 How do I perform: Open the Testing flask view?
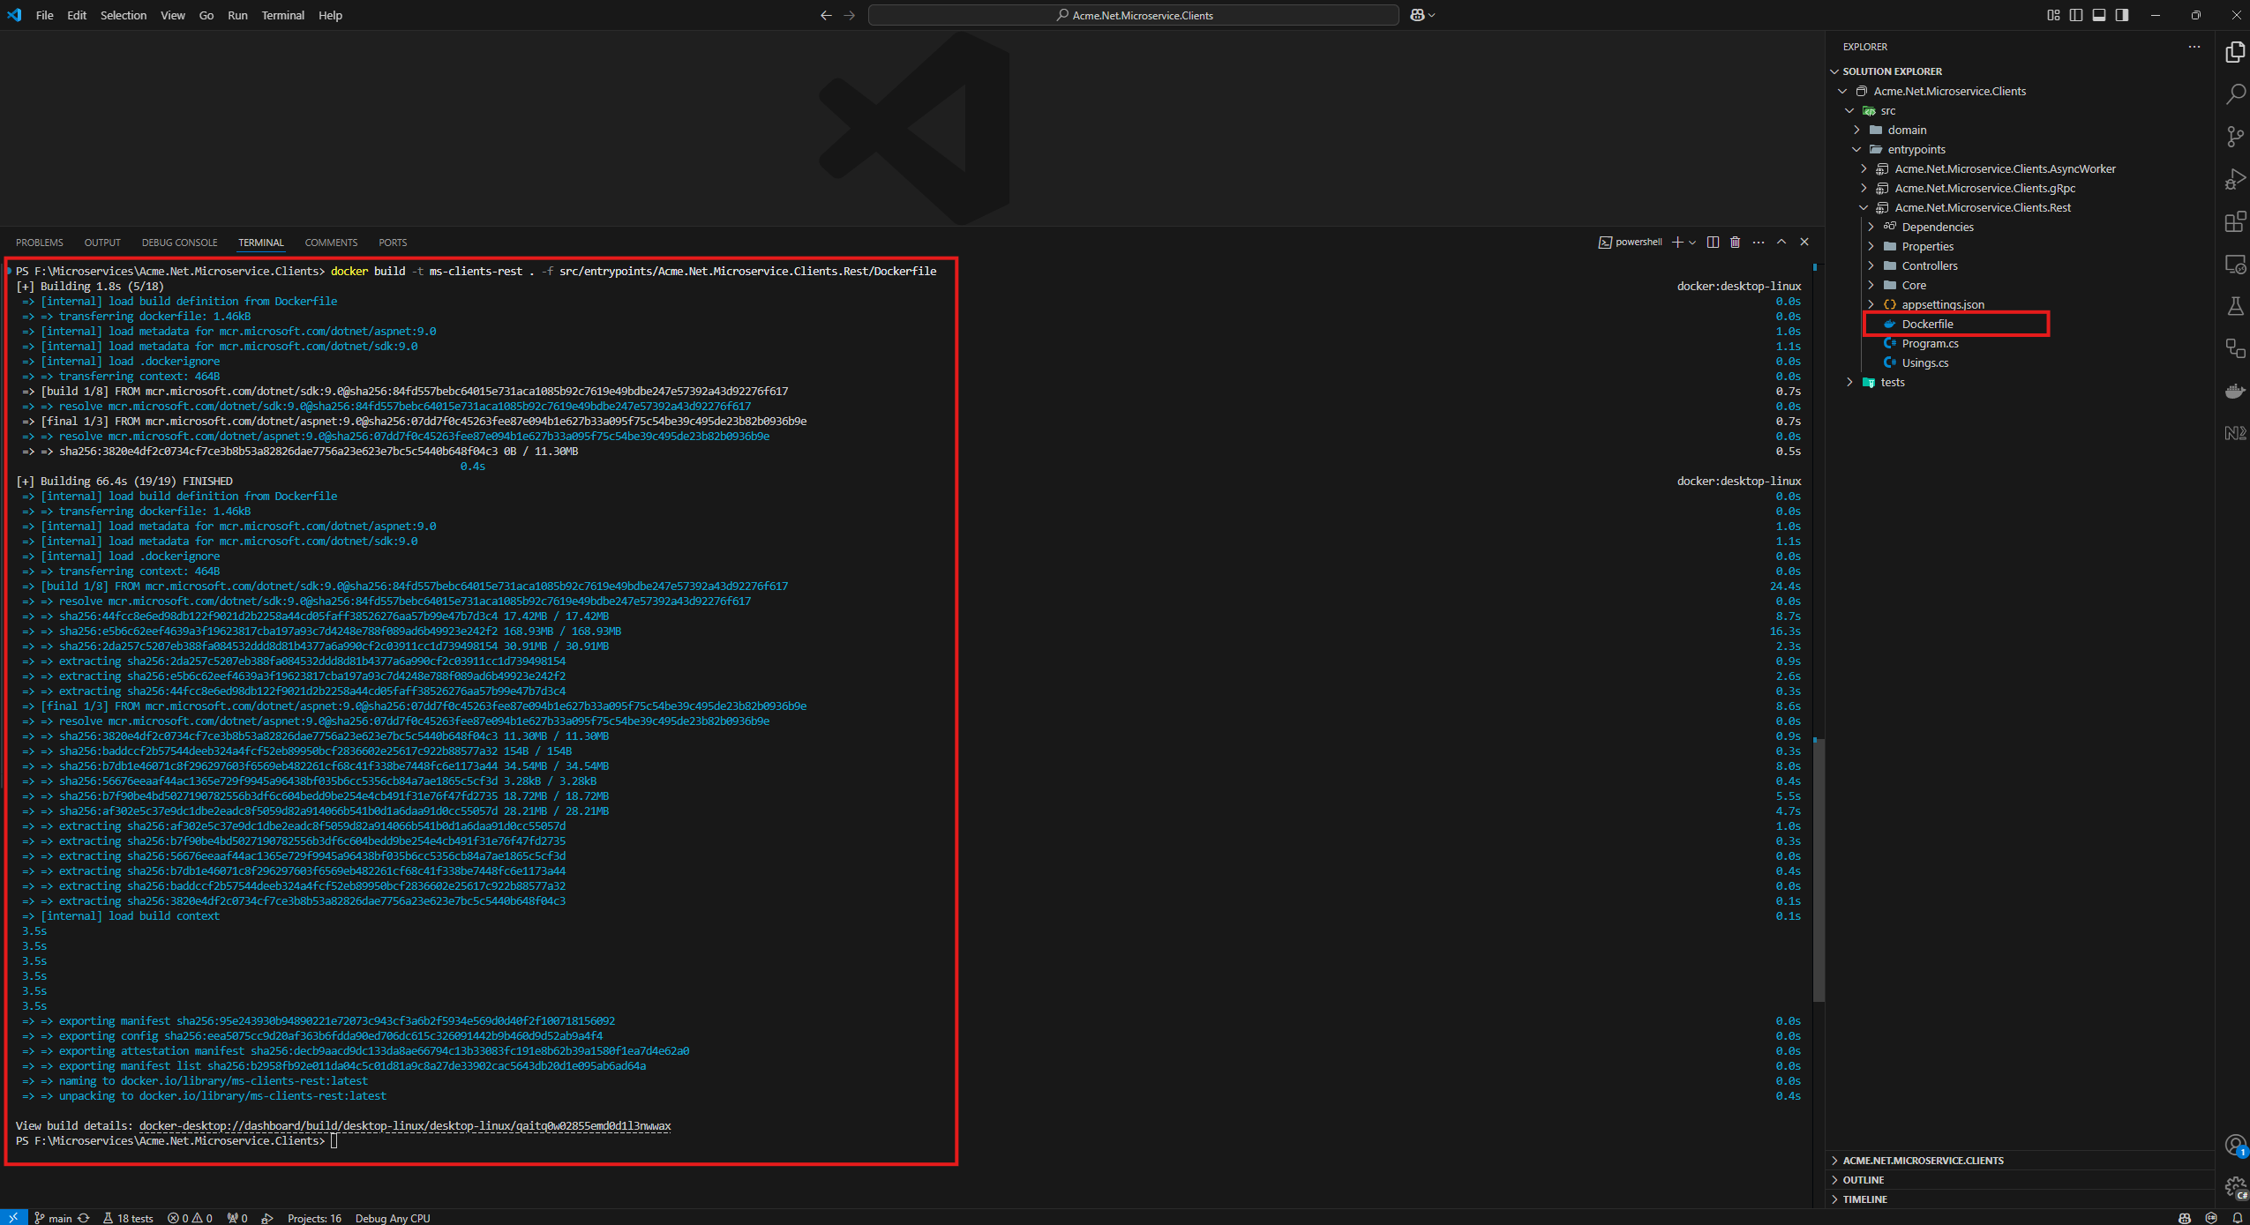coord(2235,306)
